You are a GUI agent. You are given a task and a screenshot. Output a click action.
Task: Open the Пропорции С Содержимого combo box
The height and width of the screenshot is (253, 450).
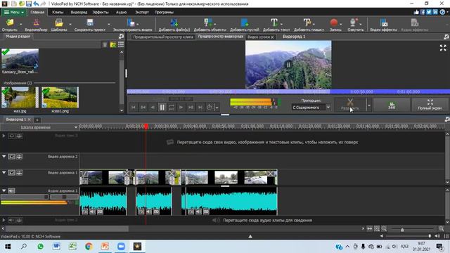click(311, 108)
